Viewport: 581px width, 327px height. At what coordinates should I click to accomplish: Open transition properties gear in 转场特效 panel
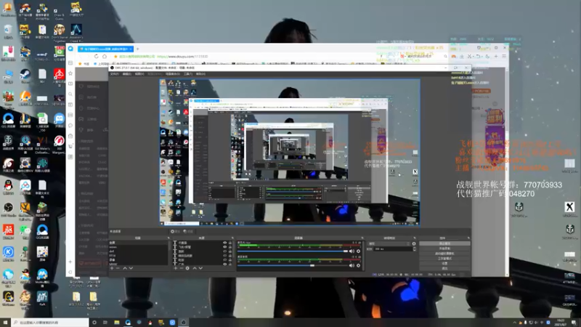coord(414,243)
